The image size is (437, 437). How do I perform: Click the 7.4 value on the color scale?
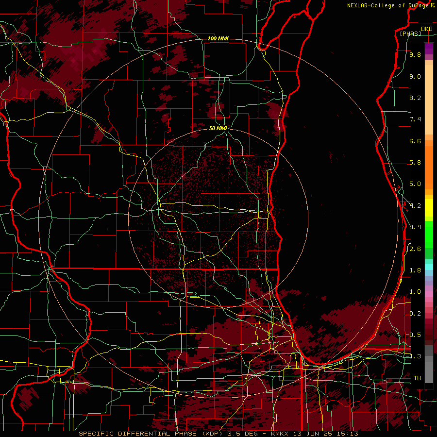coord(415,119)
